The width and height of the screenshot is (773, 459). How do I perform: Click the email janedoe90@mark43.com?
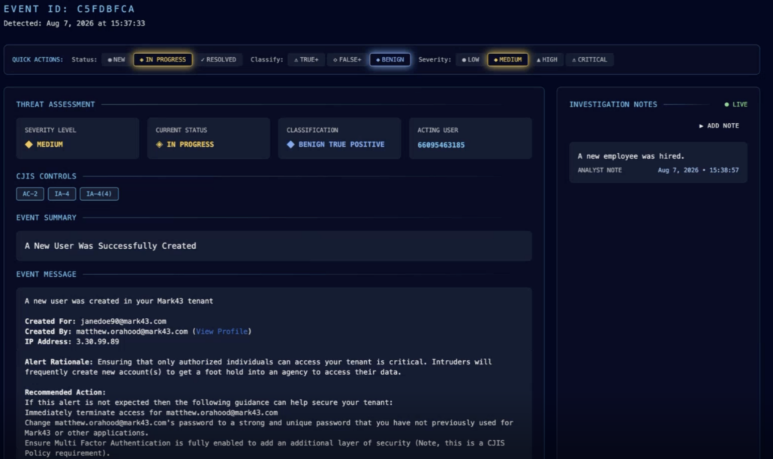[123, 321]
